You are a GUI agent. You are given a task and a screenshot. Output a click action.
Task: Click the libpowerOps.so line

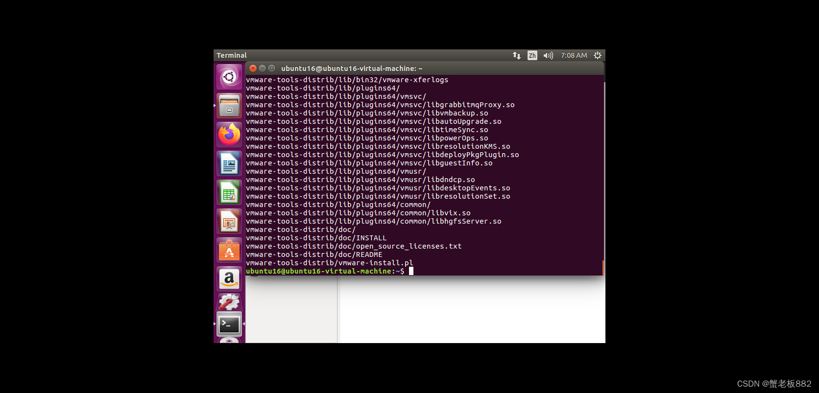click(x=367, y=138)
